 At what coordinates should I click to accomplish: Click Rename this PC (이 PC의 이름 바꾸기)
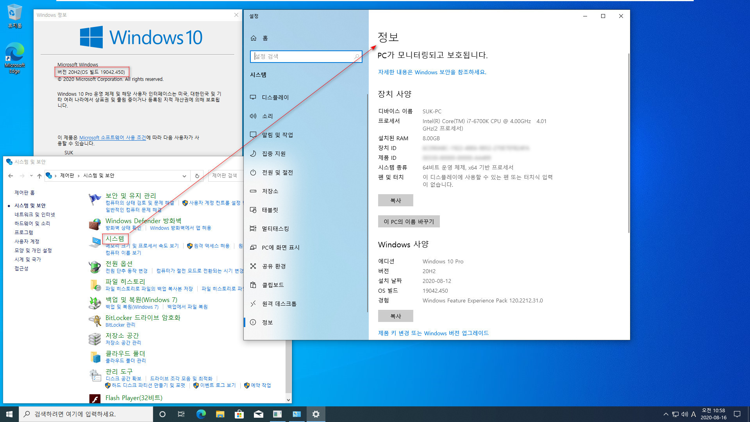tap(409, 222)
